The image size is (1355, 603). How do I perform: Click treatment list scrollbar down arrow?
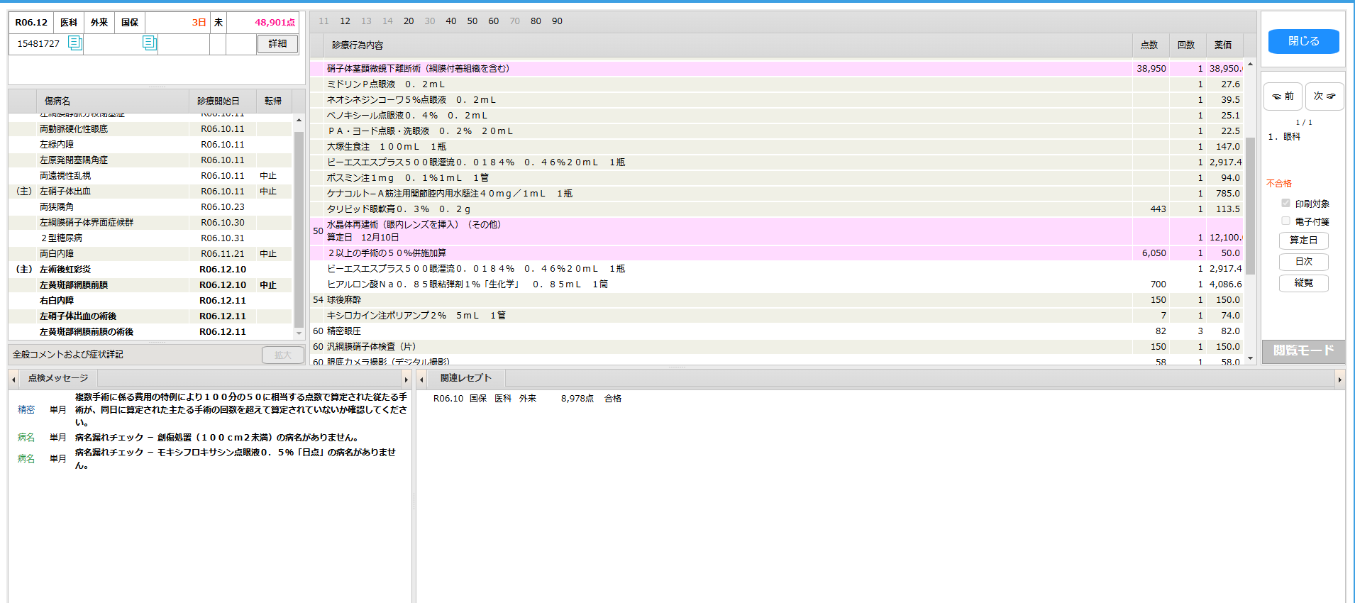pyautogui.click(x=1250, y=358)
